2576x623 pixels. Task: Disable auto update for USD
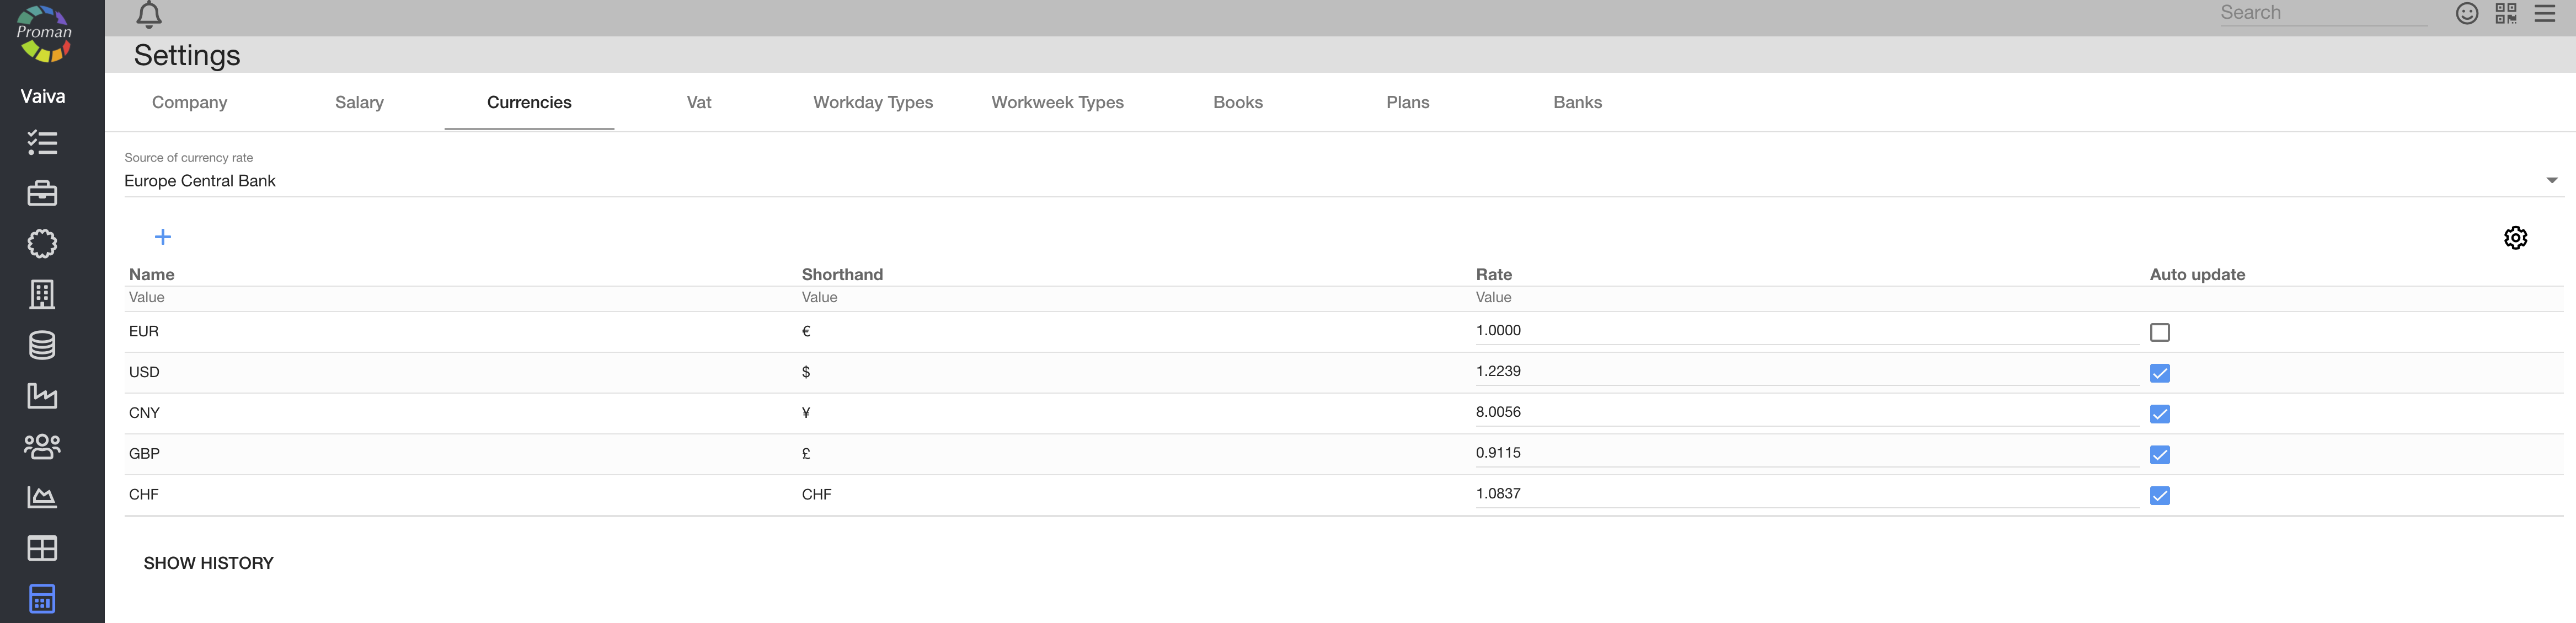point(2160,373)
